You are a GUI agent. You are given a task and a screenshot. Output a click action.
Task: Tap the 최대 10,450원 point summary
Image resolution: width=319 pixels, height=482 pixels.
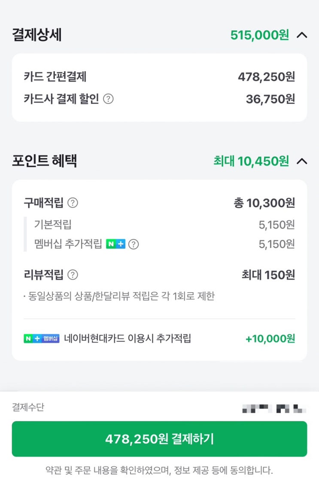click(251, 161)
